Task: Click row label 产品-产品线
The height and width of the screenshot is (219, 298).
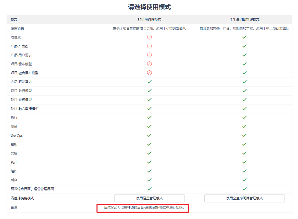Action: tap(20, 46)
